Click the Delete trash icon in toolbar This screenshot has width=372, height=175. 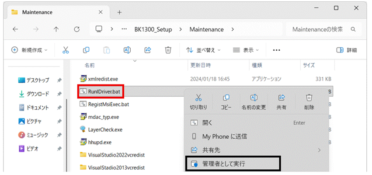pyautogui.click(x=168, y=50)
